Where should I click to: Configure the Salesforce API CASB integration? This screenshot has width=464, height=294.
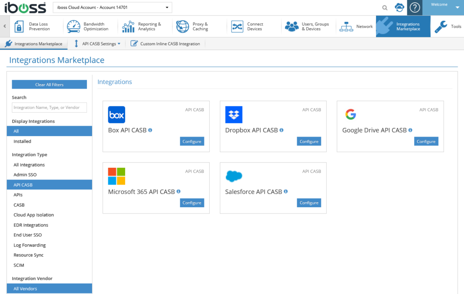(309, 203)
